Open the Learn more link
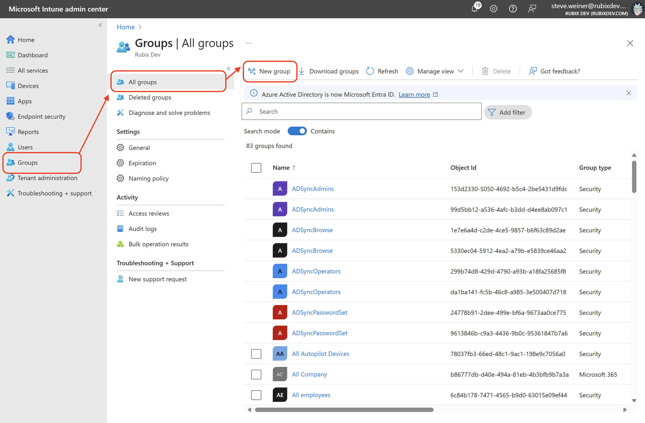This screenshot has height=423, width=645. pos(414,95)
